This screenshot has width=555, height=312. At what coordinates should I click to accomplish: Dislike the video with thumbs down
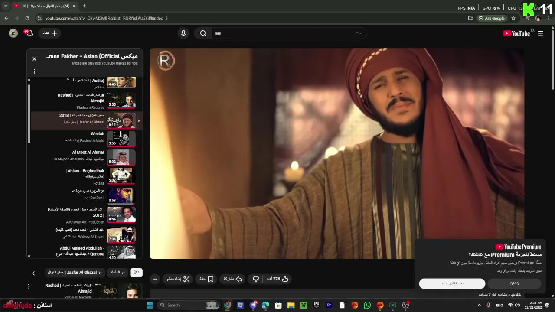255,279
